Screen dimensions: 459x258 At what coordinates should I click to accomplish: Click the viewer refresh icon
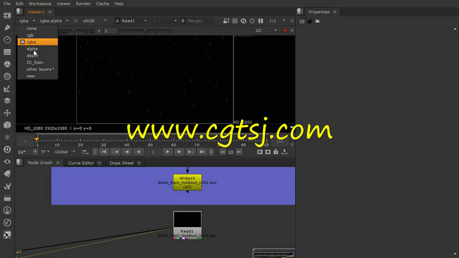click(x=243, y=21)
